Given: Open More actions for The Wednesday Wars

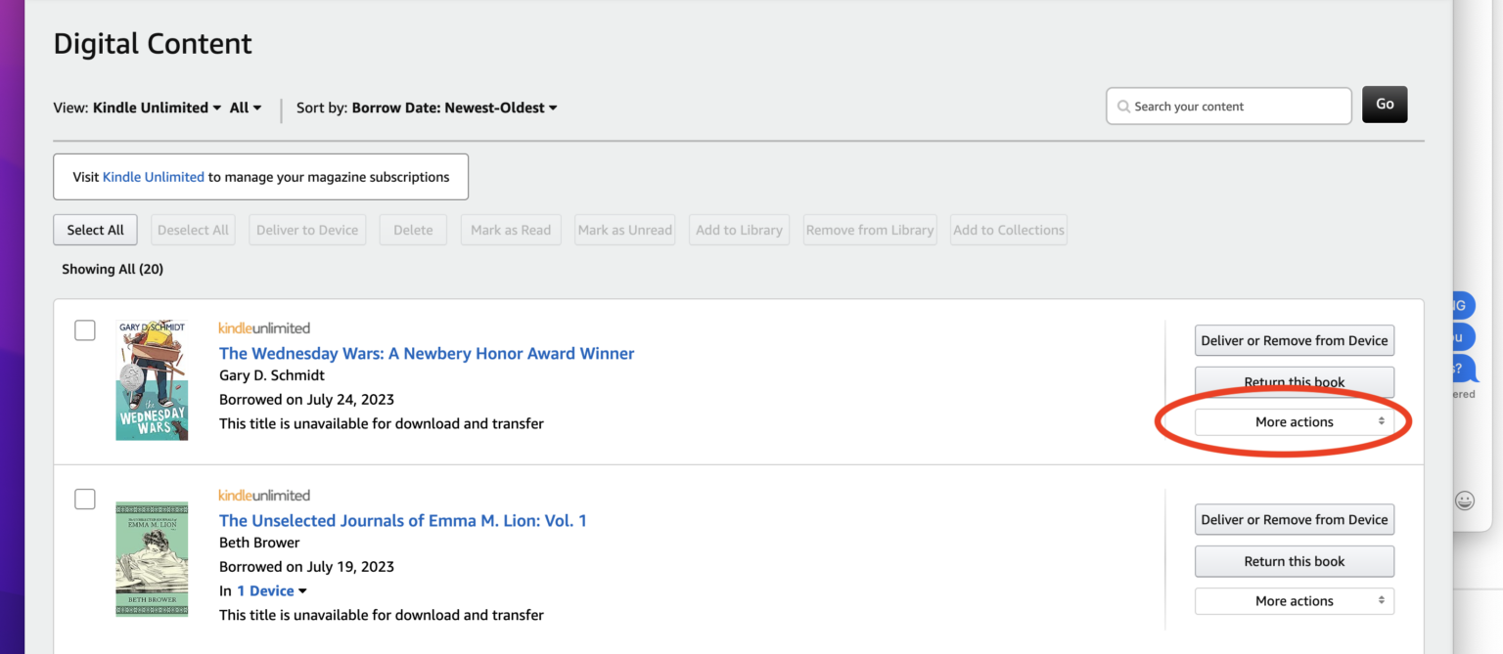Looking at the screenshot, I should [x=1295, y=421].
